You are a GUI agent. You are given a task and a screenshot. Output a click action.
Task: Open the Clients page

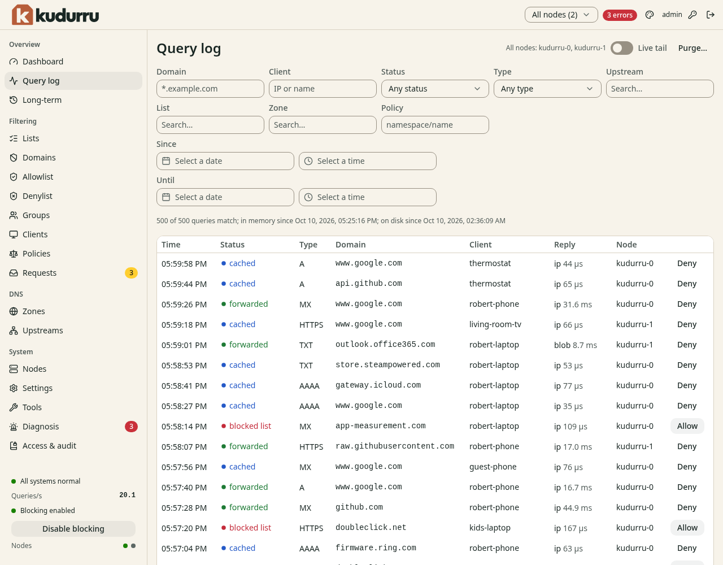[73, 234]
